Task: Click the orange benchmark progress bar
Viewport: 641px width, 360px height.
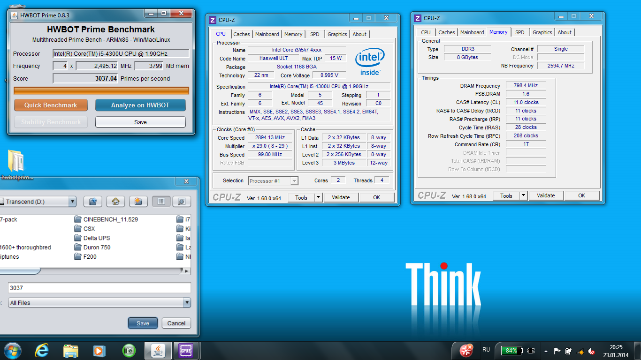Action: click(x=101, y=90)
